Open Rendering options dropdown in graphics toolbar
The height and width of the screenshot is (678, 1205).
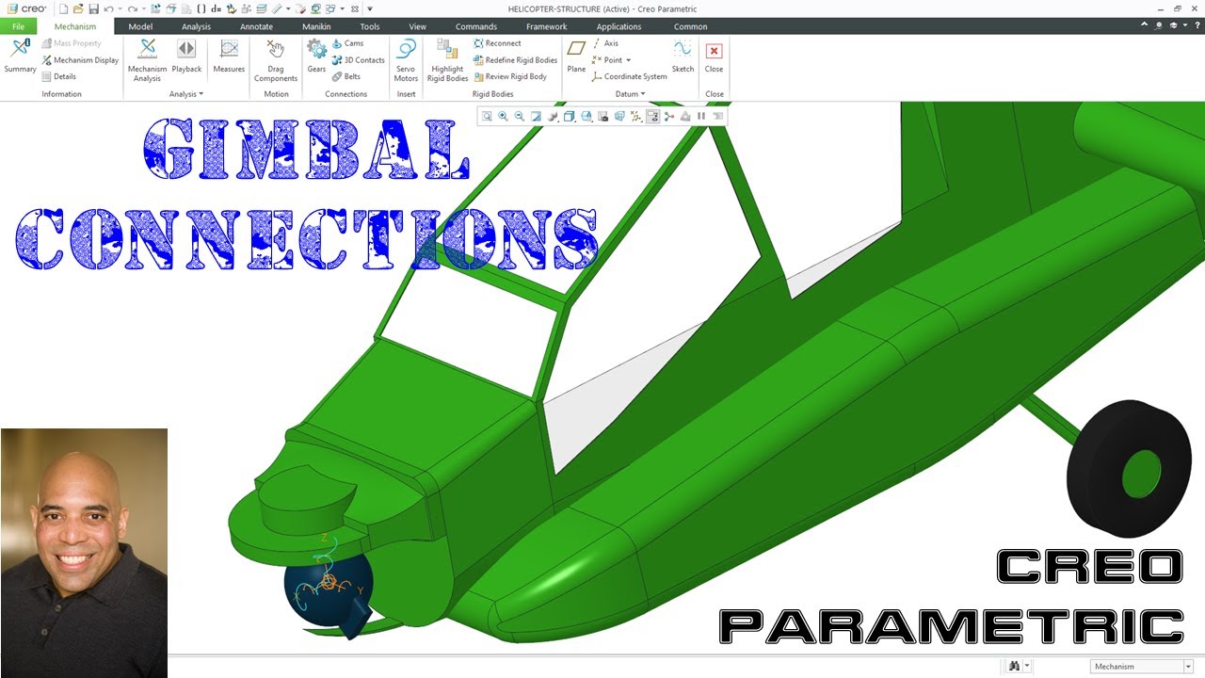(x=554, y=117)
